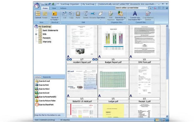
Task: Open the ScanSnap Organizer application button
Action: pyautogui.click(x=37, y=5)
